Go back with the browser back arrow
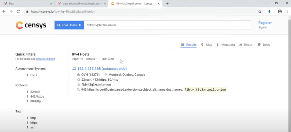The width and height of the screenshot is (291, 132). [x=4, y=12]
